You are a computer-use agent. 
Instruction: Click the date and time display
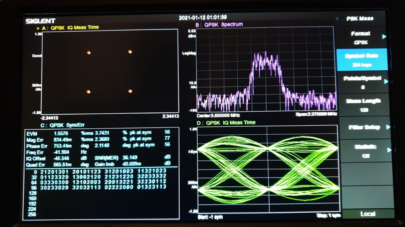point(203,17)
